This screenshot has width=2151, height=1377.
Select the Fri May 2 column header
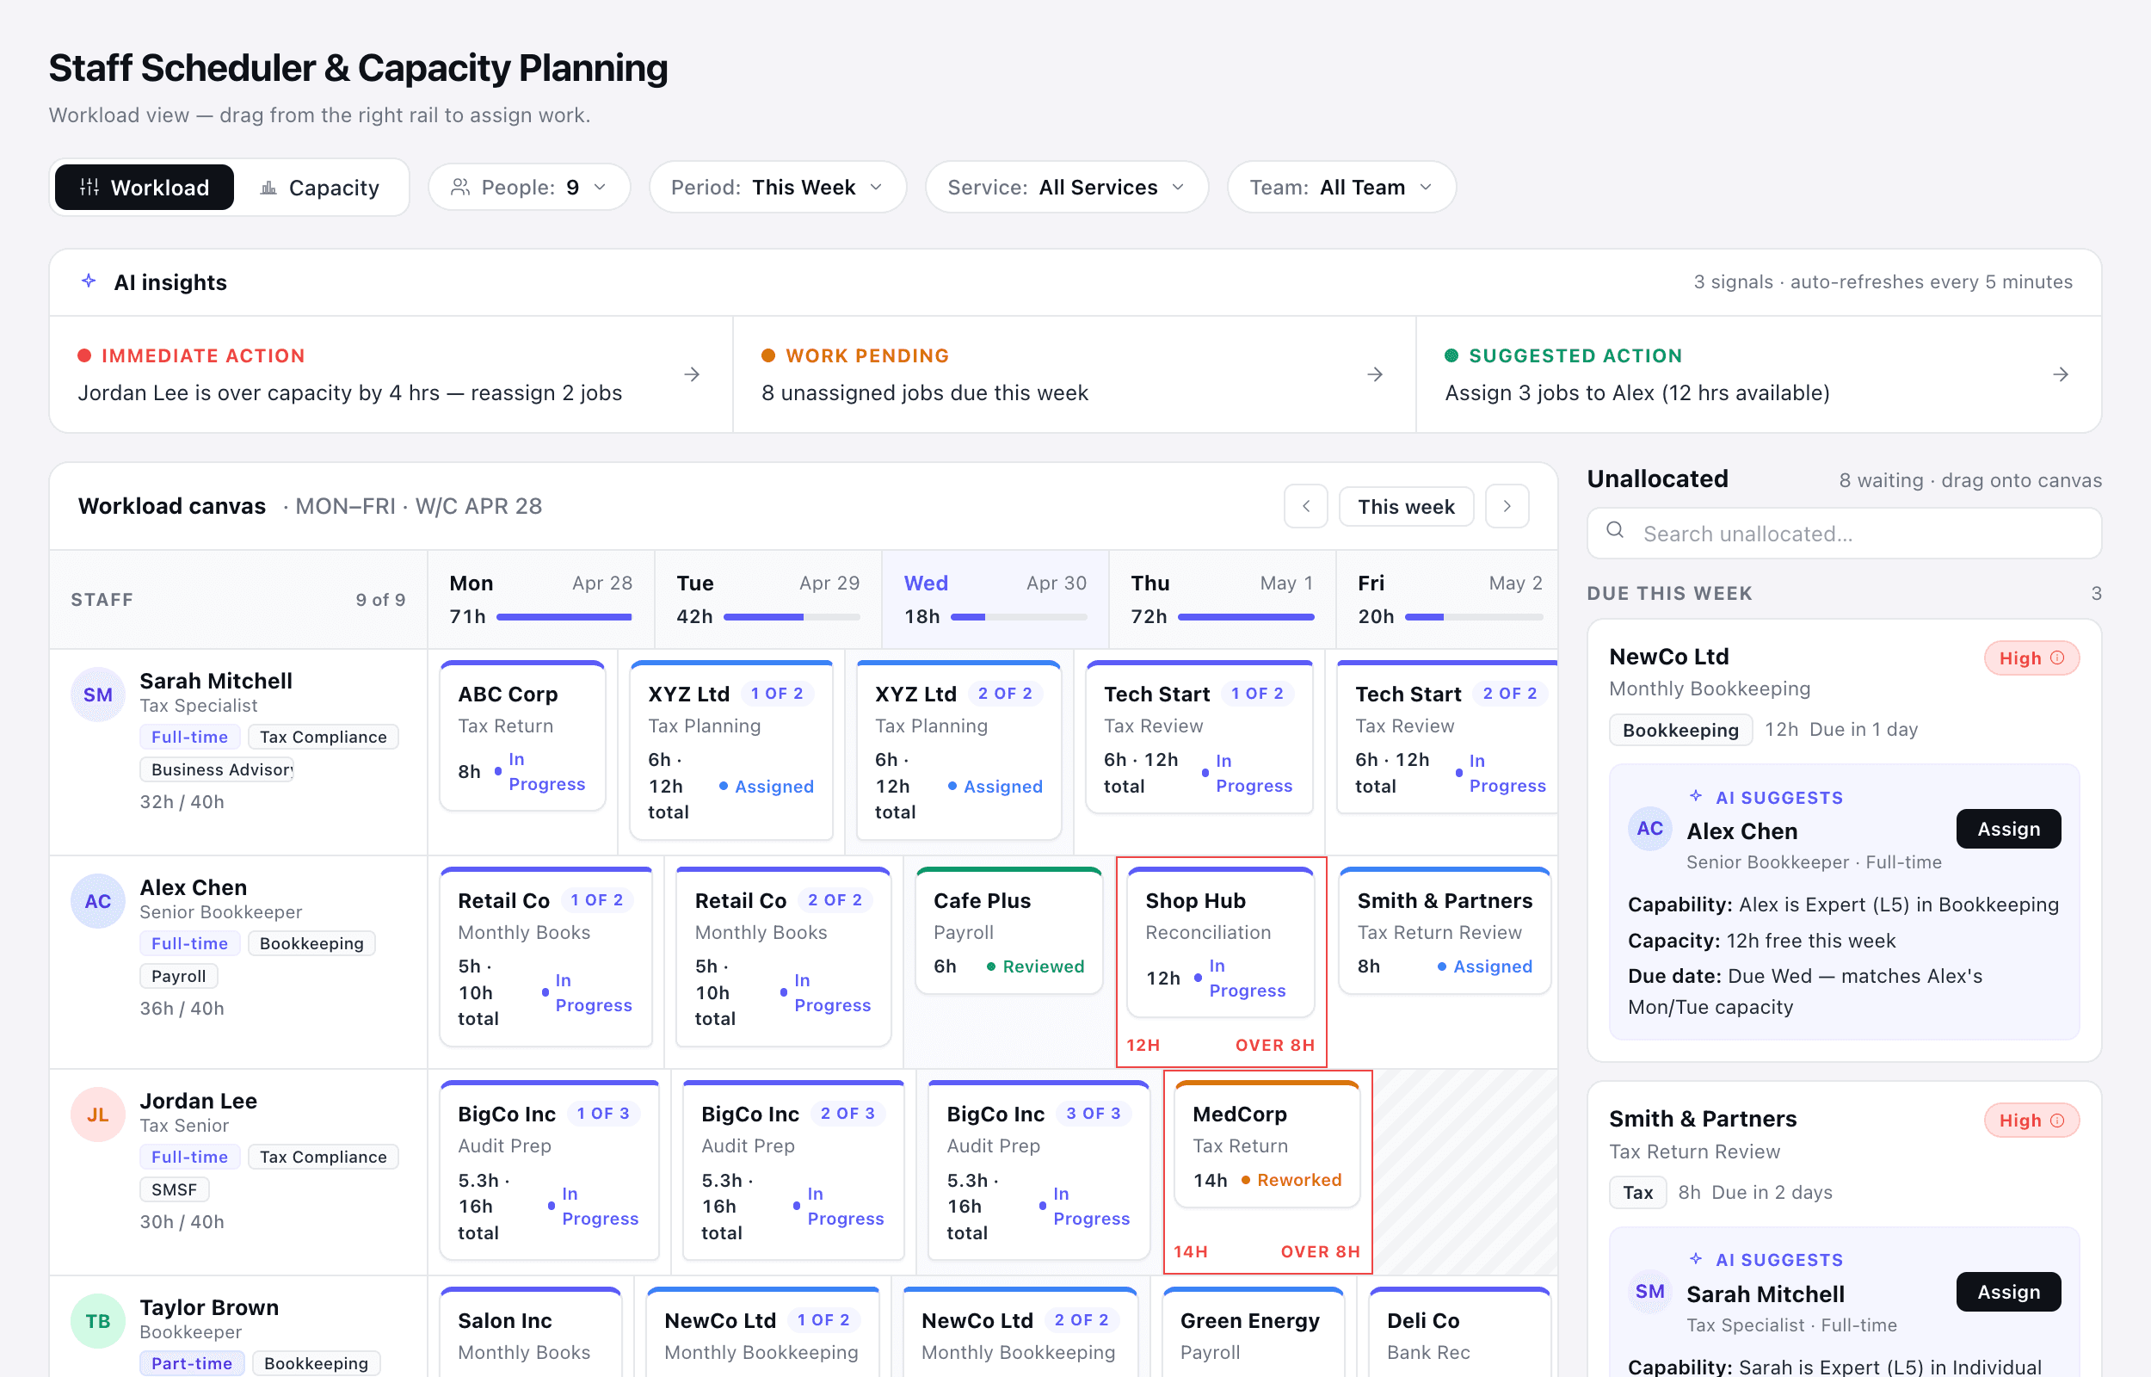pos(1447,599)
